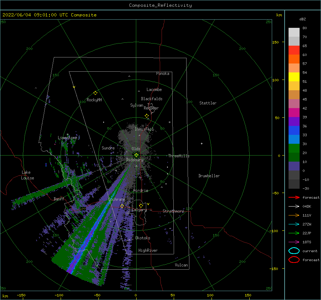Click the Olds label
Screen dimensions: 321x300
tap(136, 149)
